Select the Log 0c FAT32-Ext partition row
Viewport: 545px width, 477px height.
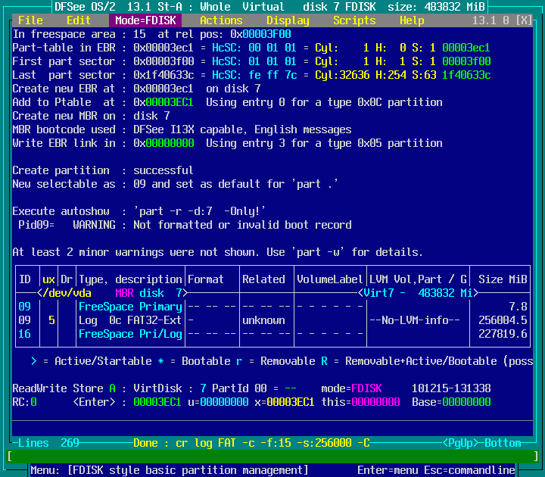tap(130, 320)
